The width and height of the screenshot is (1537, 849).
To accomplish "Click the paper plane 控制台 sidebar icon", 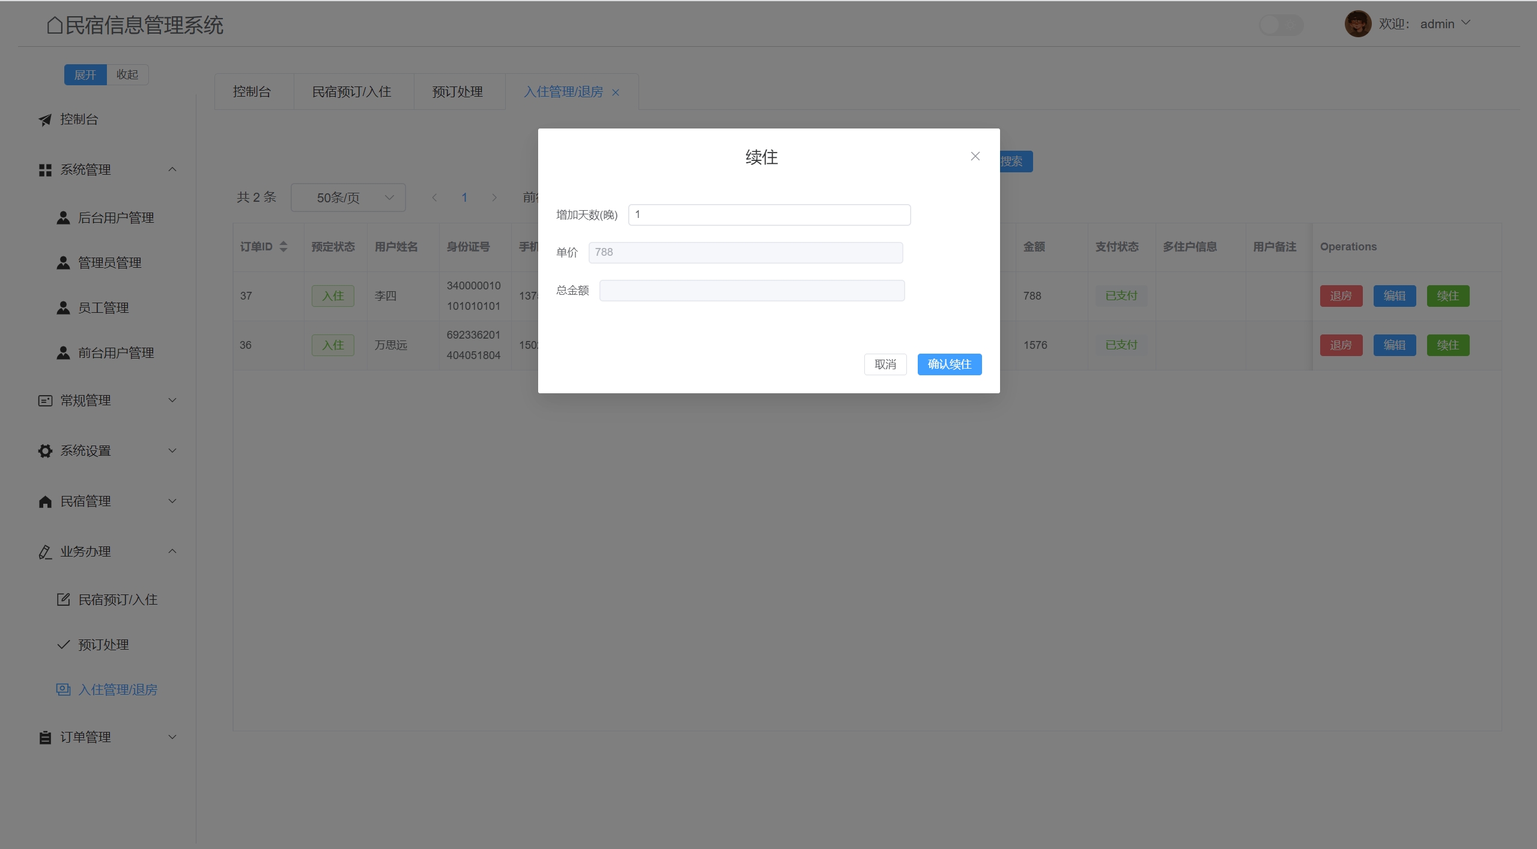I will point(45,120).
